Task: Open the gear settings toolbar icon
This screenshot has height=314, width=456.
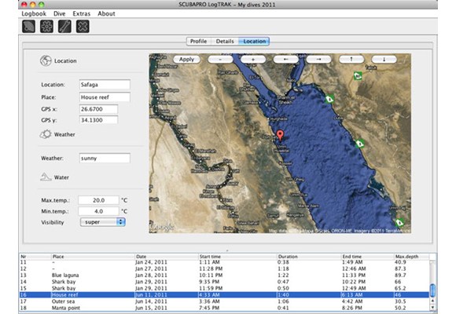Action: [46, 27]
